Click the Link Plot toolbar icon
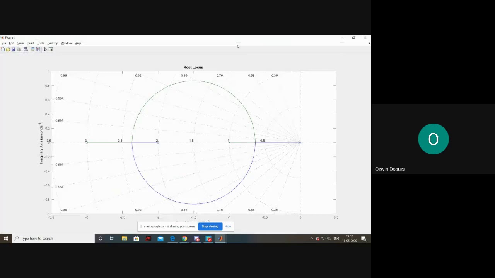The image size is (495, 278). 26,49
